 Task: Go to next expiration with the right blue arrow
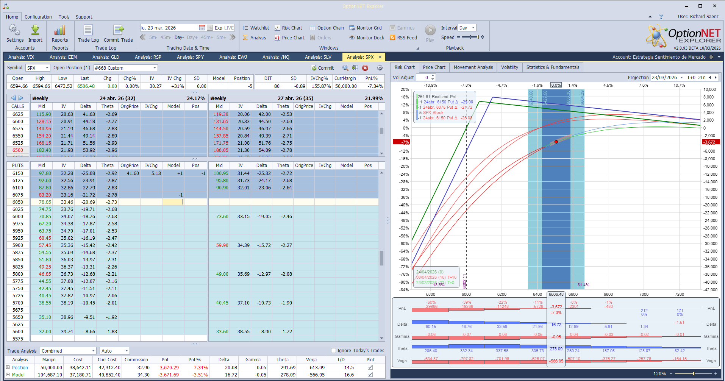click(x=21, y=98)
